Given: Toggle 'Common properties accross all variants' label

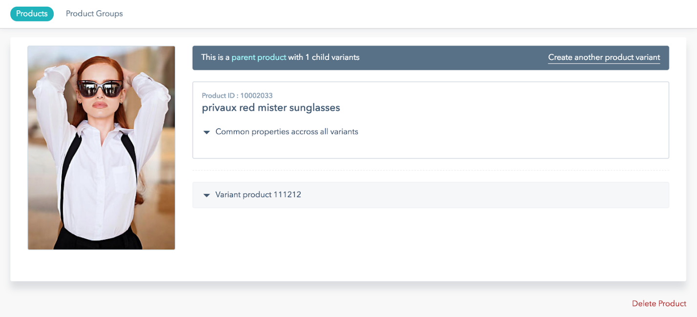Looking at the screenshot, I should click(x=287, y=132).
